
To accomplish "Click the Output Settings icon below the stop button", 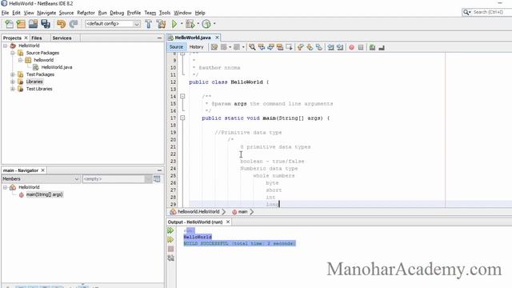I will (170, 258).
